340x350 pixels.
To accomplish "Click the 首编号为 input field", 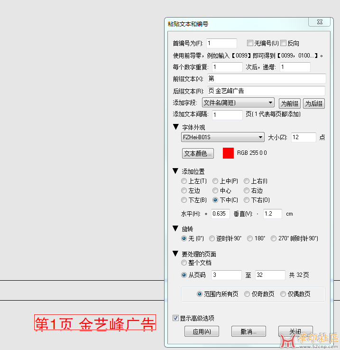I will point(221,43).
